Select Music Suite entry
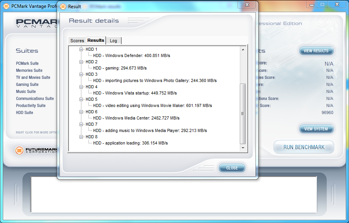 pos(26,91)
